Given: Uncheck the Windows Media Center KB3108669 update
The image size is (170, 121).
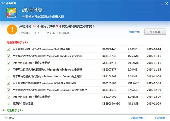Looking at the screenshot, I should tap(8, 76).
